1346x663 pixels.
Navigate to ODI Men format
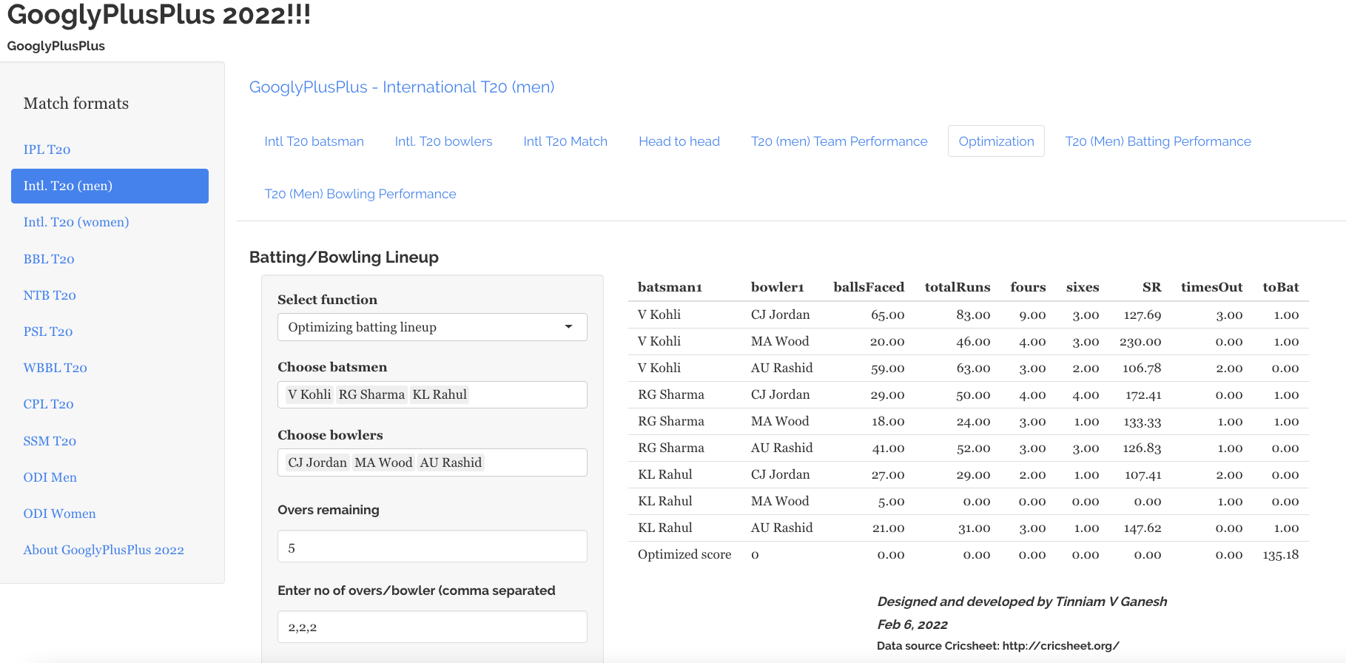tap(50, 477)
